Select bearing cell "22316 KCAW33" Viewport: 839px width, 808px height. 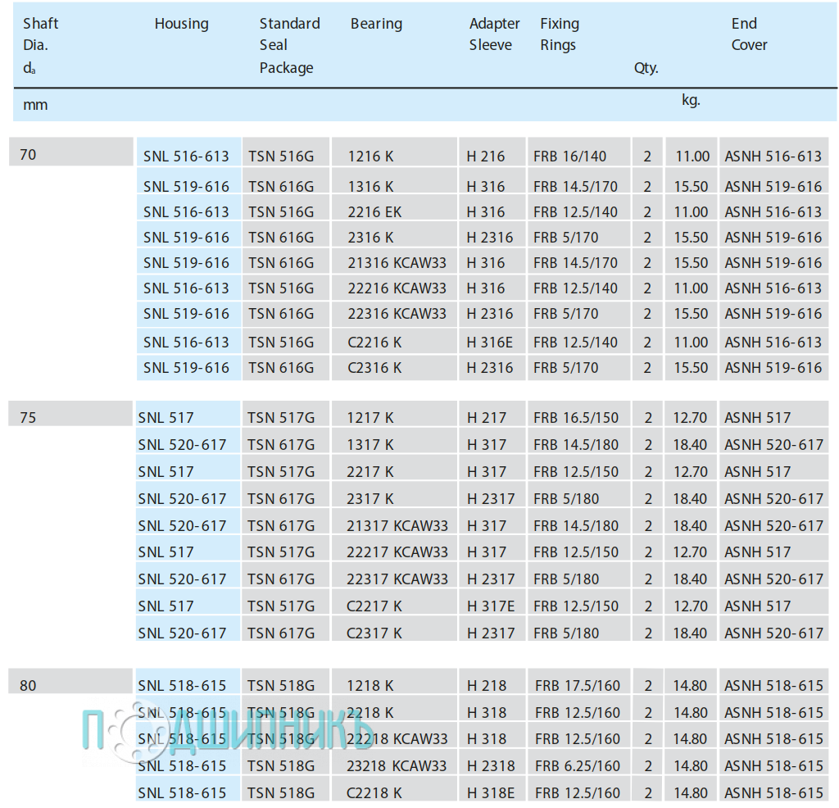[x=395, y=313]
